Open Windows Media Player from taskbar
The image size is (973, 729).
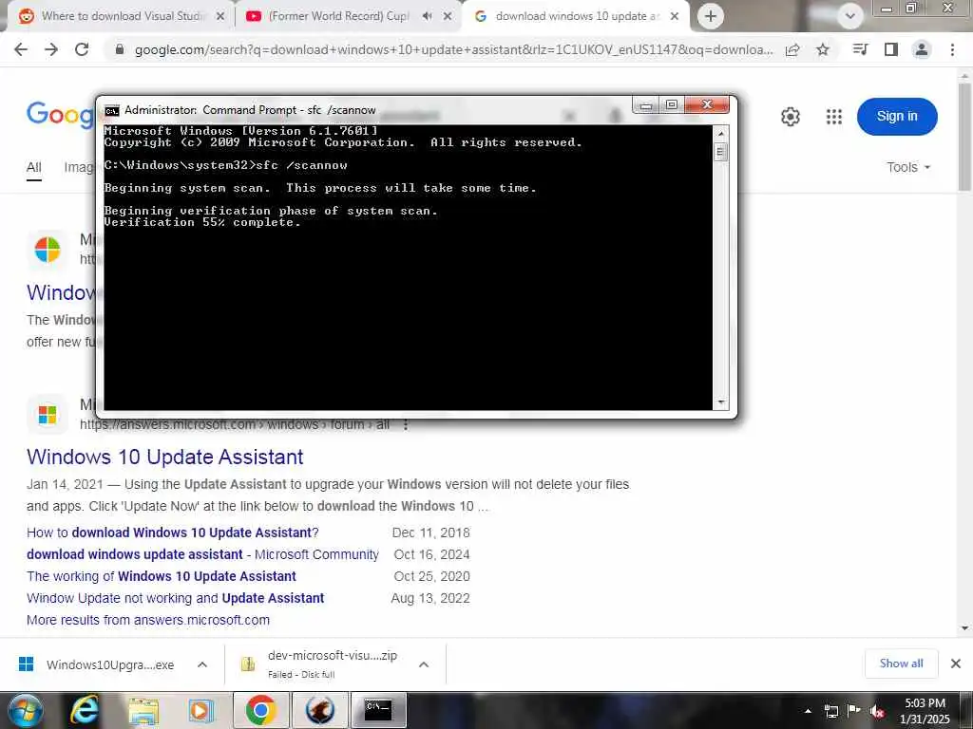(x=201, y=711)
